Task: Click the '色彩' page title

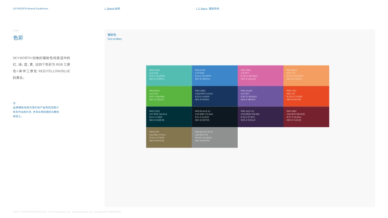Action: (18, 38)
